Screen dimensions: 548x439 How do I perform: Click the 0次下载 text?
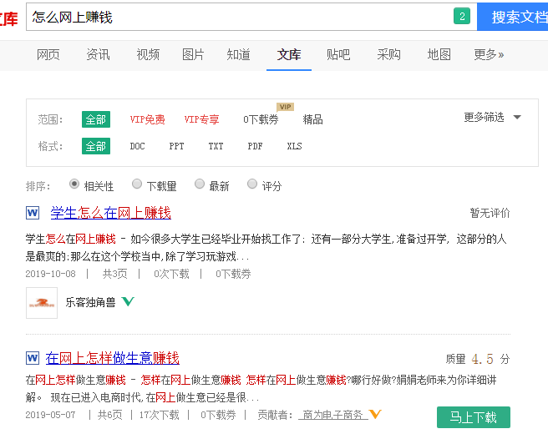(171, 274)
